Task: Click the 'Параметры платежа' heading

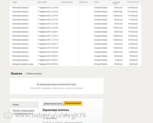Action: (56, 110)
